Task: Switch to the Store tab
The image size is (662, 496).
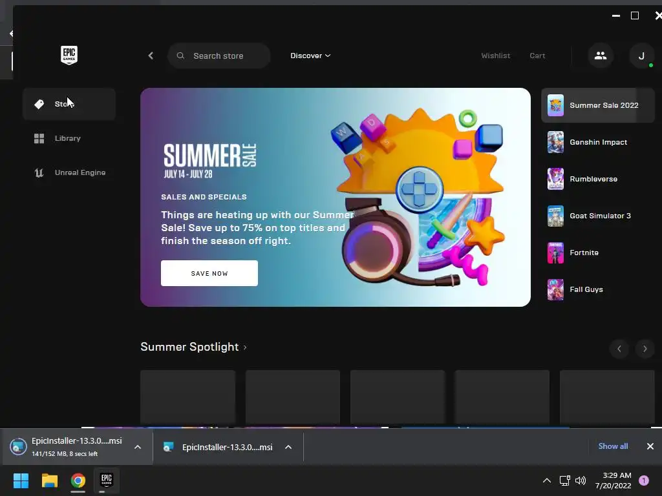Action: point(69,104)
